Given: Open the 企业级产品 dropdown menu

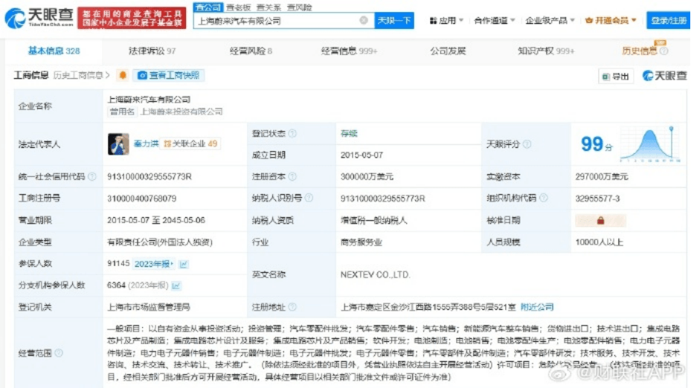Looking at the screenshot, I should coord(550,20).
